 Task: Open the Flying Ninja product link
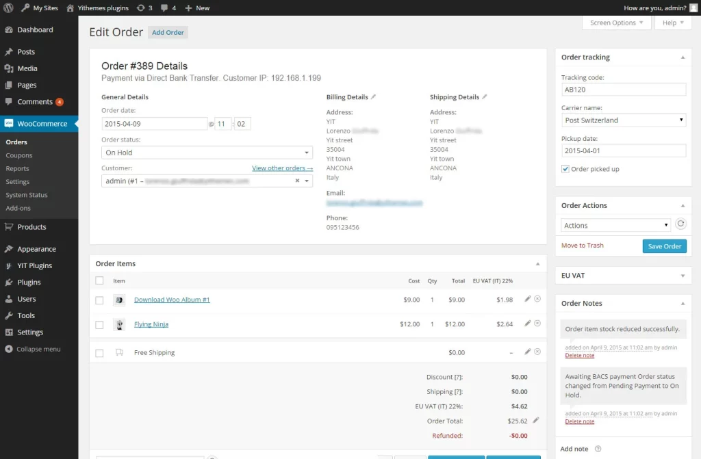pos(151,324)
